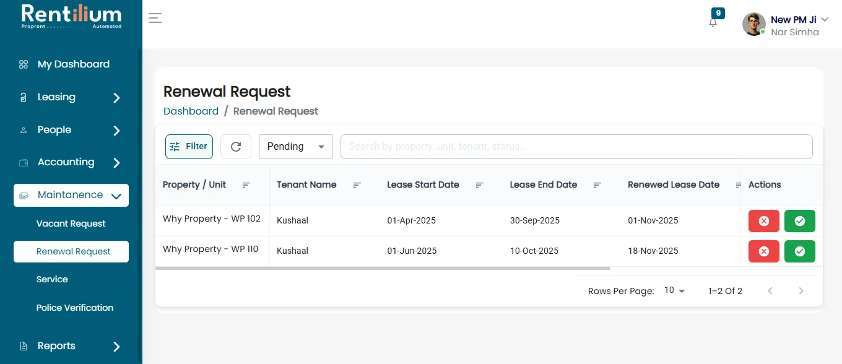Expand the Leasing menu

click(x=71, y=97)
